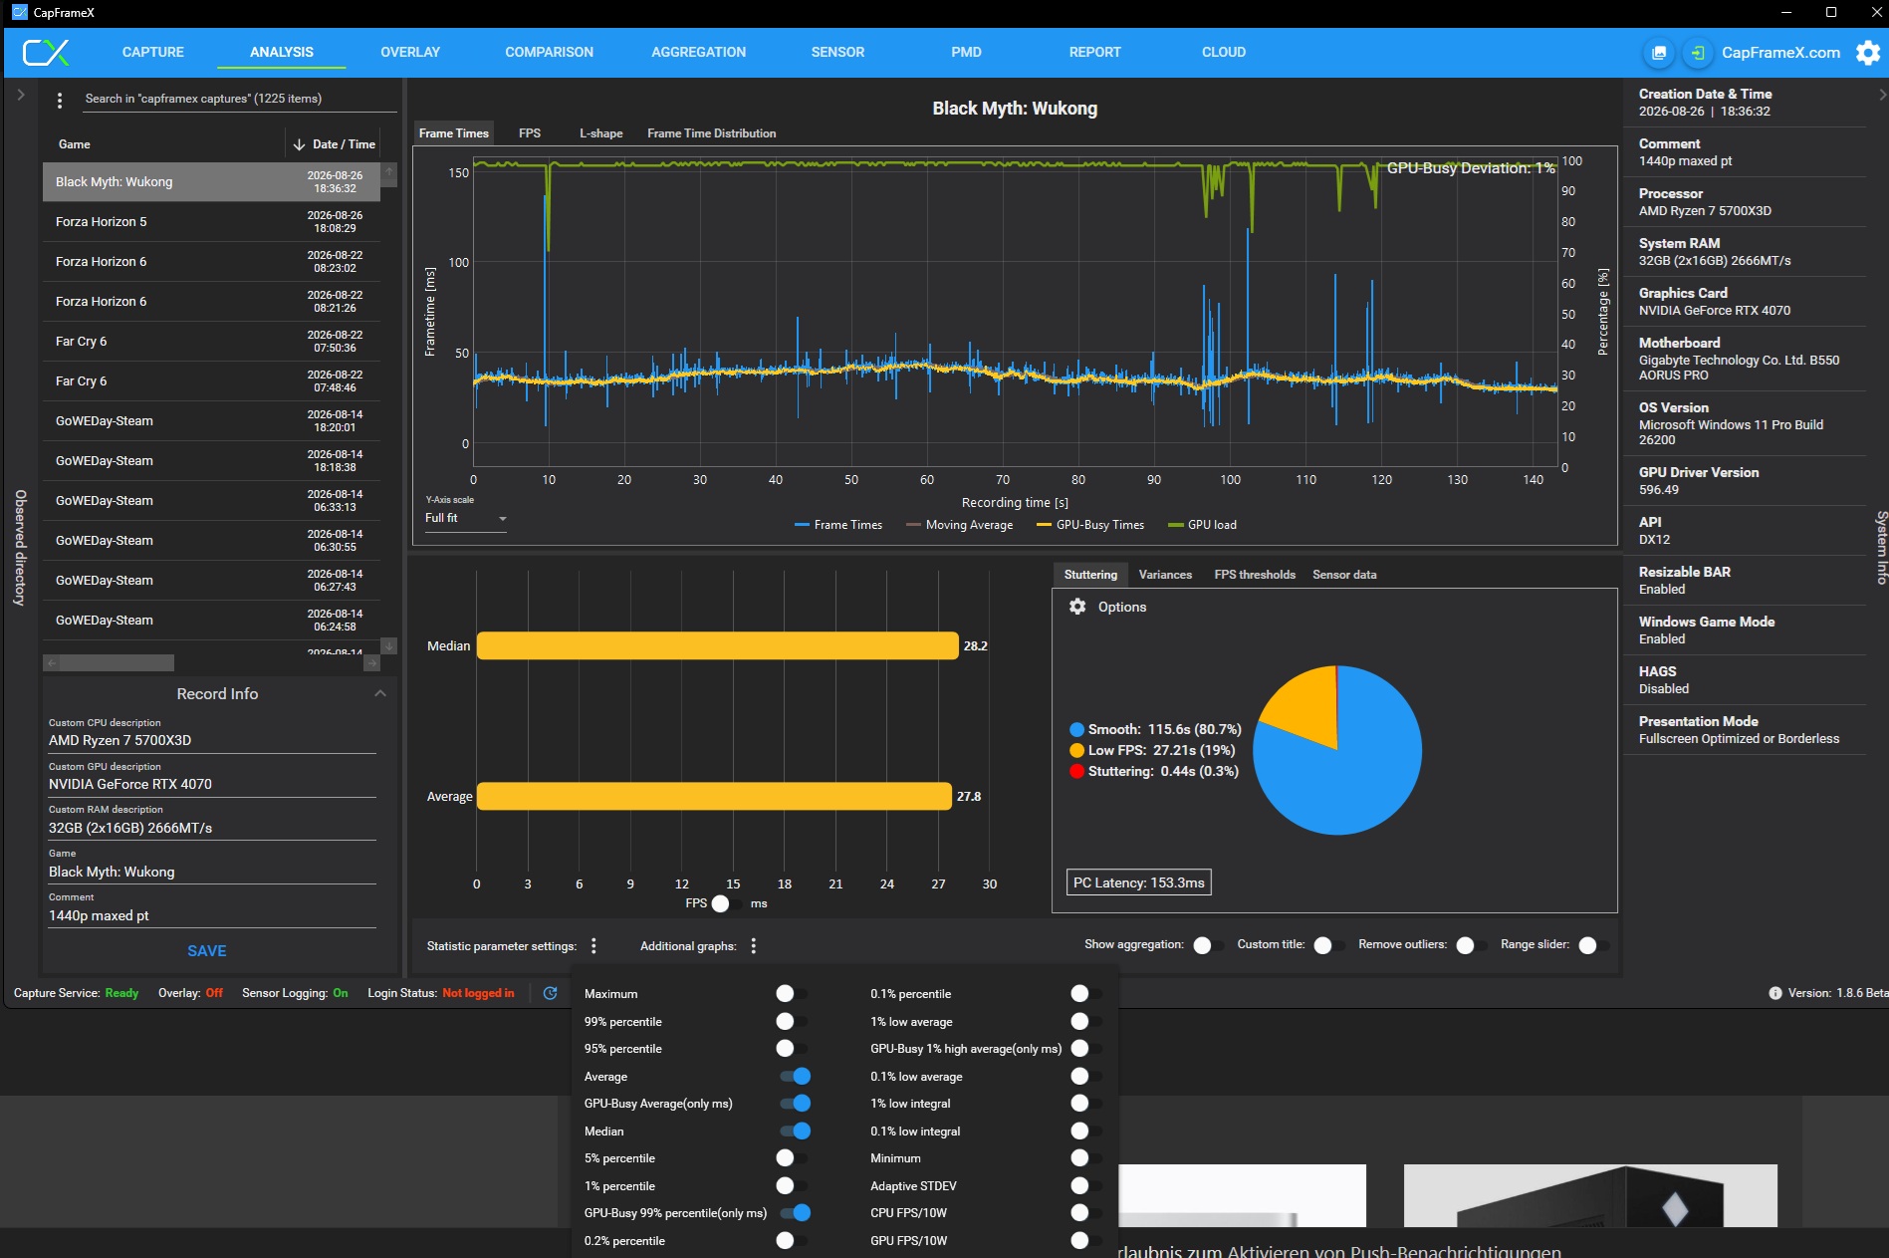This screenshot has height=1258, width=1889.
Task: Toggle the Frame Times legend entry
Action: (x=838, y=525)
